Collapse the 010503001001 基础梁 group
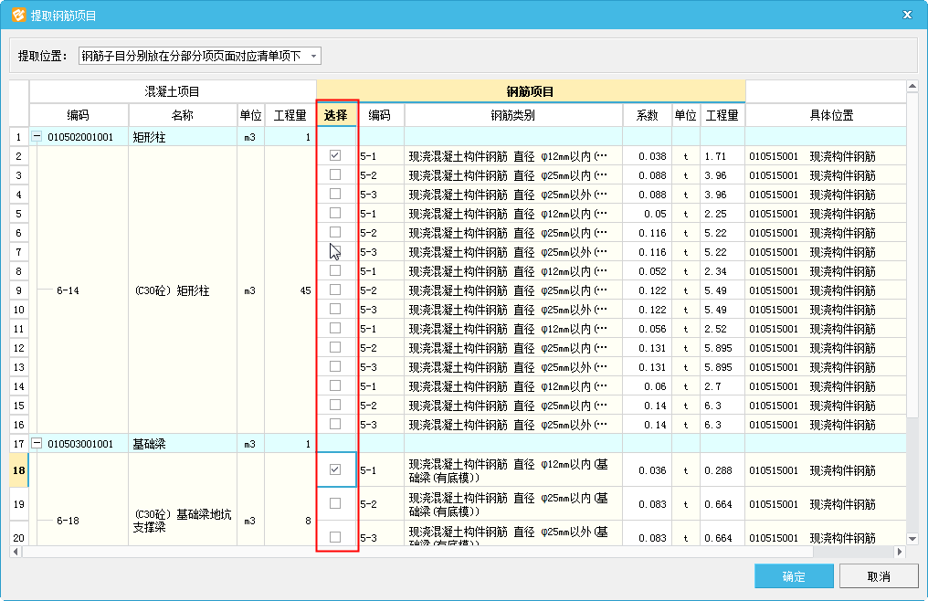 point(37,444)
